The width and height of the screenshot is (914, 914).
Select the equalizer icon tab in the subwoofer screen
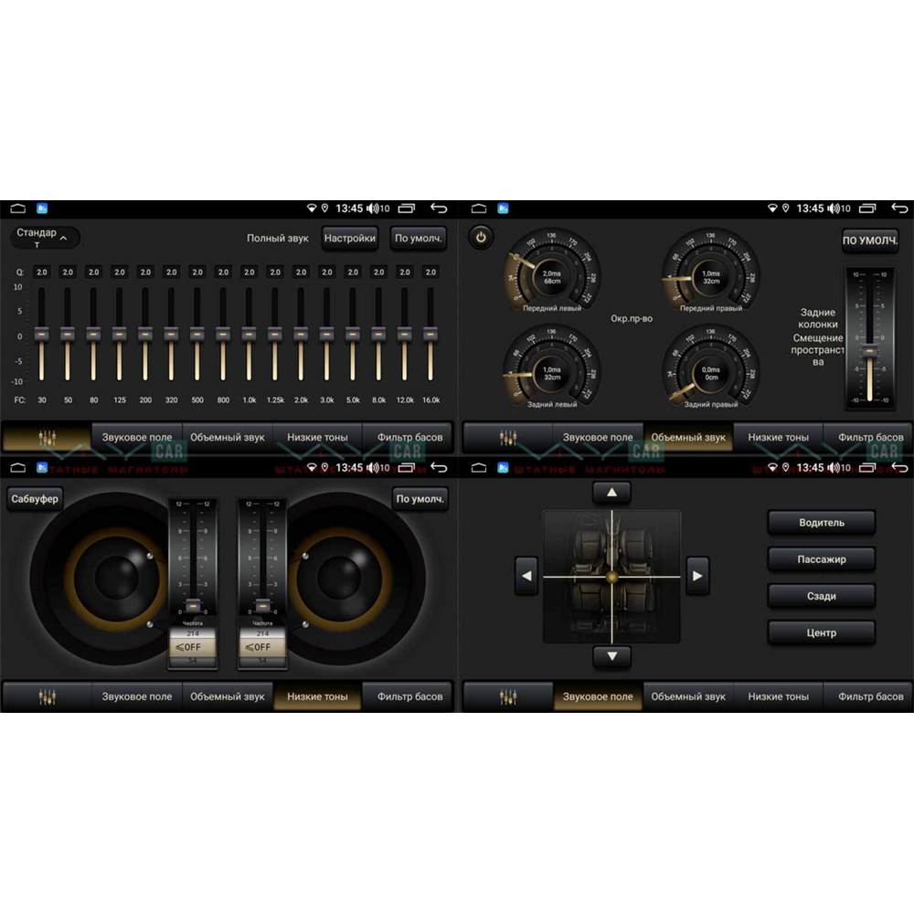(48, 696)
